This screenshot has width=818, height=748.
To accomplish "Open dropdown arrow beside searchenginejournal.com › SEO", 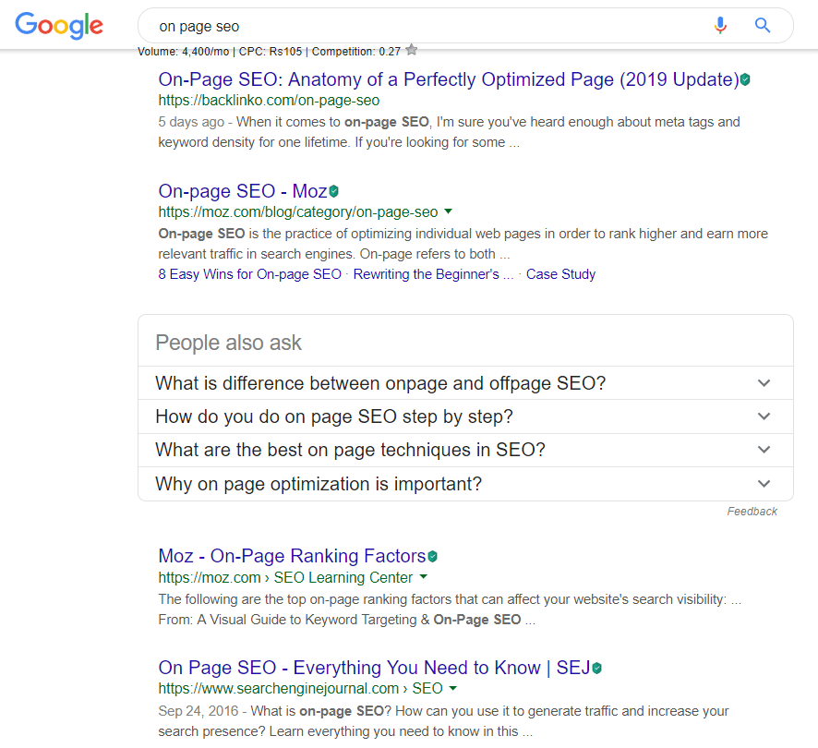I will [x=452, y=688].
